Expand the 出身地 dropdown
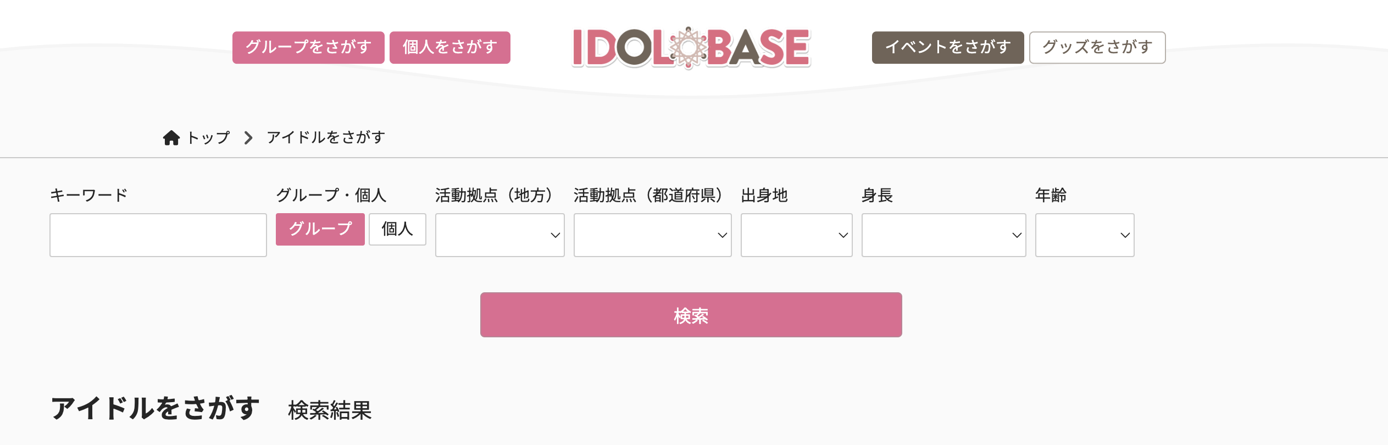 [x=796, y=235]
